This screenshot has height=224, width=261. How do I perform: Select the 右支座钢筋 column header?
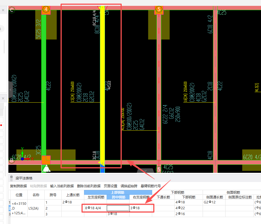coord(141,197)
